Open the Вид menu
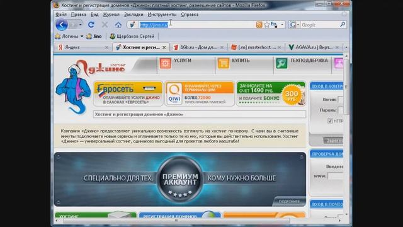This screenshot has width=403, height=227. tap(94, 15)
